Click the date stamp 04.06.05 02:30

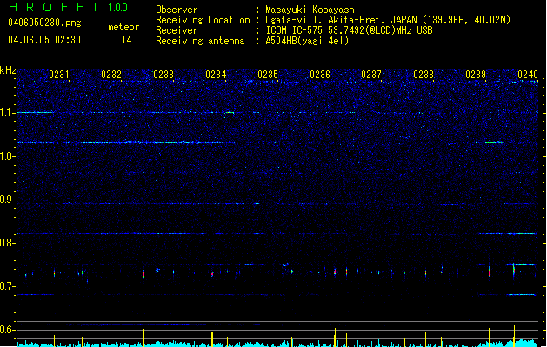(x=44, y=40)
